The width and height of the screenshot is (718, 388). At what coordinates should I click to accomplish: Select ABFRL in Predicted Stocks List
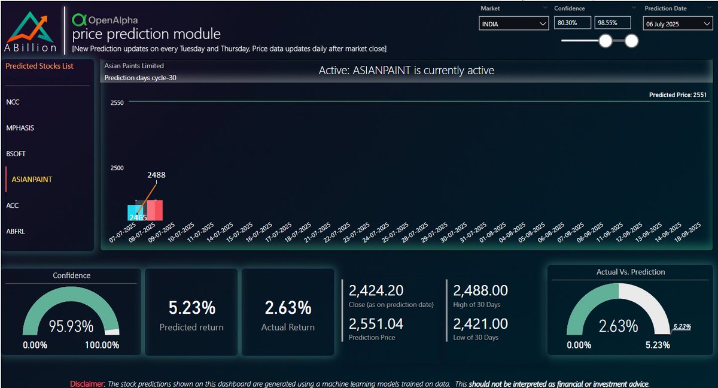click(x=15, y=231)
